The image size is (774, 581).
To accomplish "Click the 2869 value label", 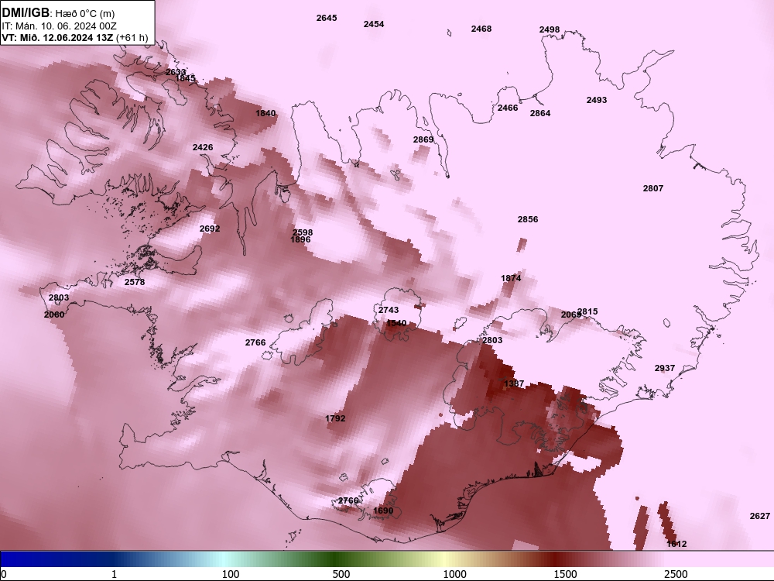I will click(423, 139).
